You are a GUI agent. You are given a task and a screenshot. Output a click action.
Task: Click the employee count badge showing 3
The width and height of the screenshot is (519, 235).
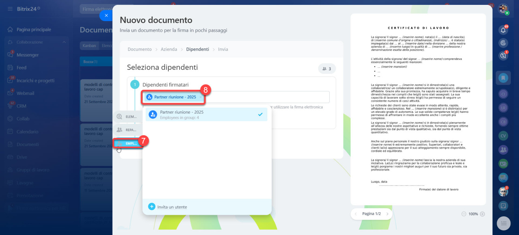[x=327, y=69]
